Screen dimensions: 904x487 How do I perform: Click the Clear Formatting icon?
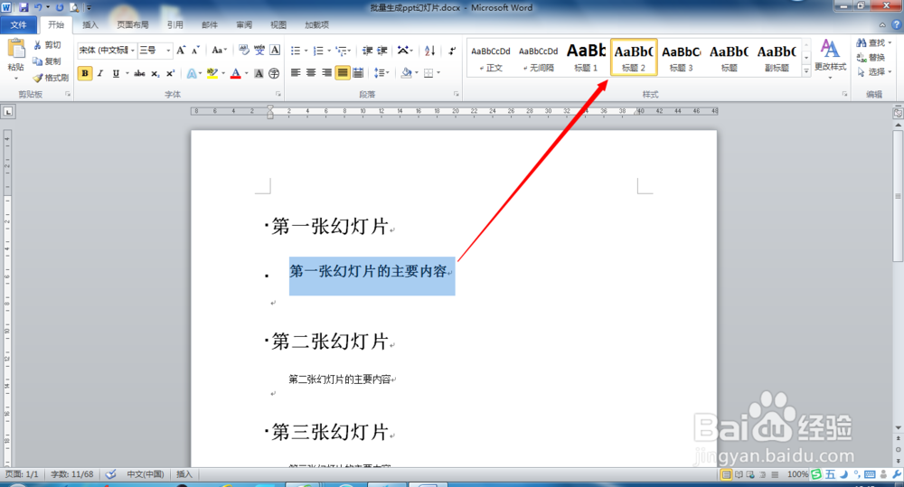[x=244, y=50]
